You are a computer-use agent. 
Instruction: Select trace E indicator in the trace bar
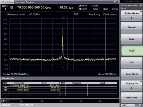click(81, 101)
